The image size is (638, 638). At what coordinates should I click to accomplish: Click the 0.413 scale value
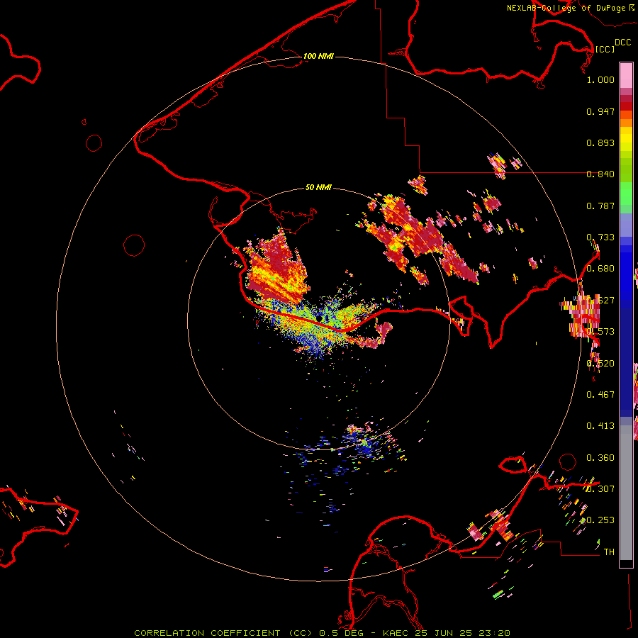point(600,425)
